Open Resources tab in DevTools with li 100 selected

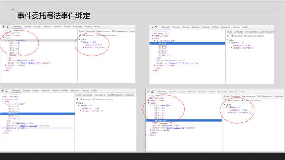tap(222, 92)
